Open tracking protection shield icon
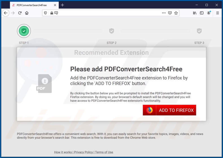 pos(45,13)
